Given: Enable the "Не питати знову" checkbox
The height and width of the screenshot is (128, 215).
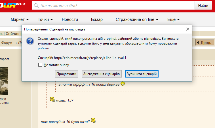Looking at the screenshot, I should 40,65.
